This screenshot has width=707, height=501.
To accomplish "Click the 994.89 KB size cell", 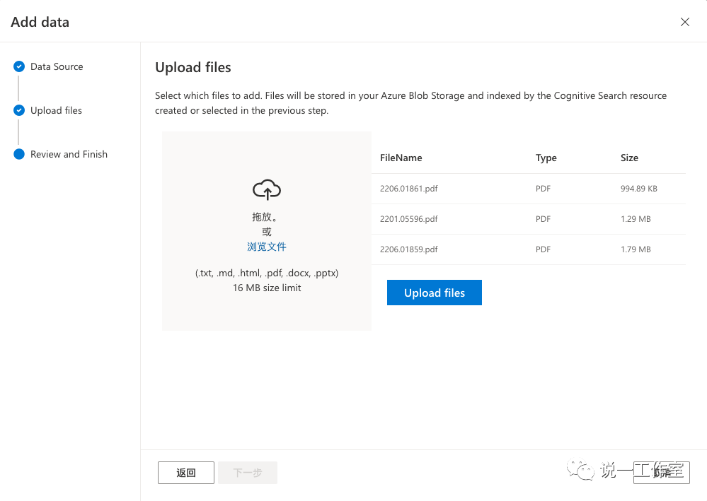I will click(638, 189).
